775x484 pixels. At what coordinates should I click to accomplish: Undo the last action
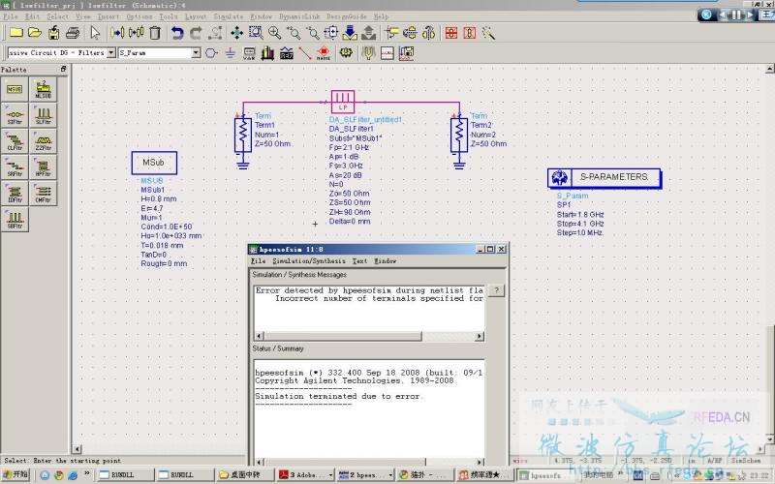coord(177,33)
